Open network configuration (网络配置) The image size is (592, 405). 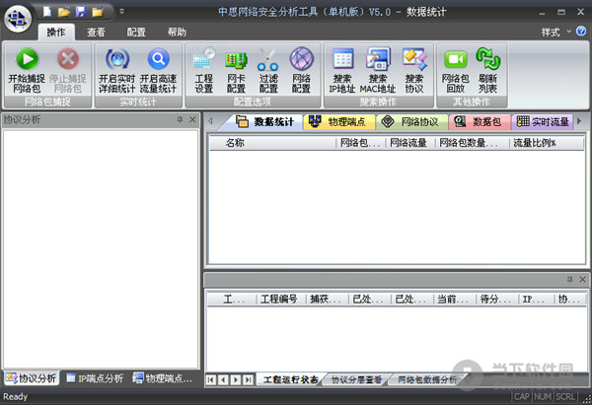point(301,70)
